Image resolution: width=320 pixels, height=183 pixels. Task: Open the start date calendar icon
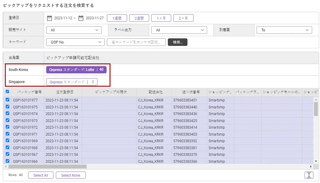coord(50,18)
